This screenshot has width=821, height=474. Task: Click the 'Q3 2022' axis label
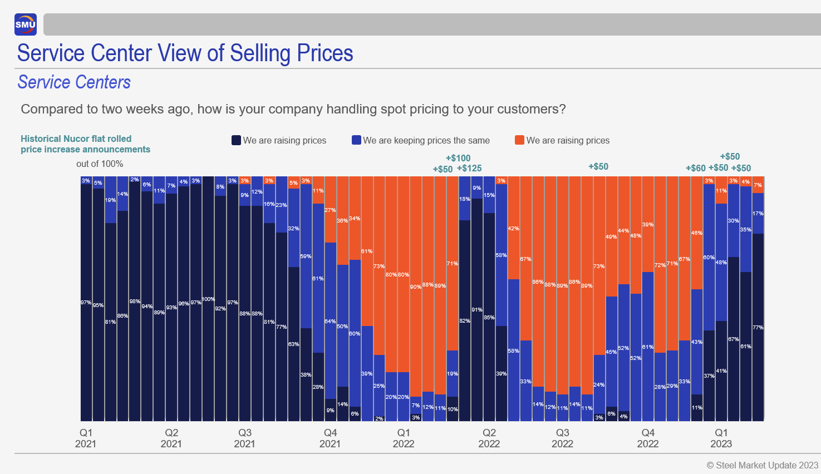point(562,438)
